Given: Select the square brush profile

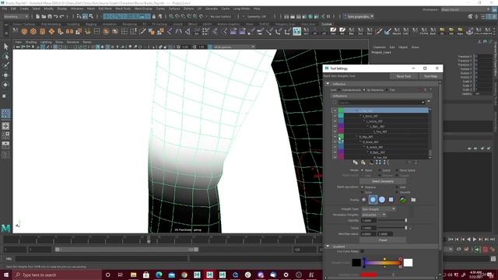Looking at the screenshot, I should click(391, 200).
